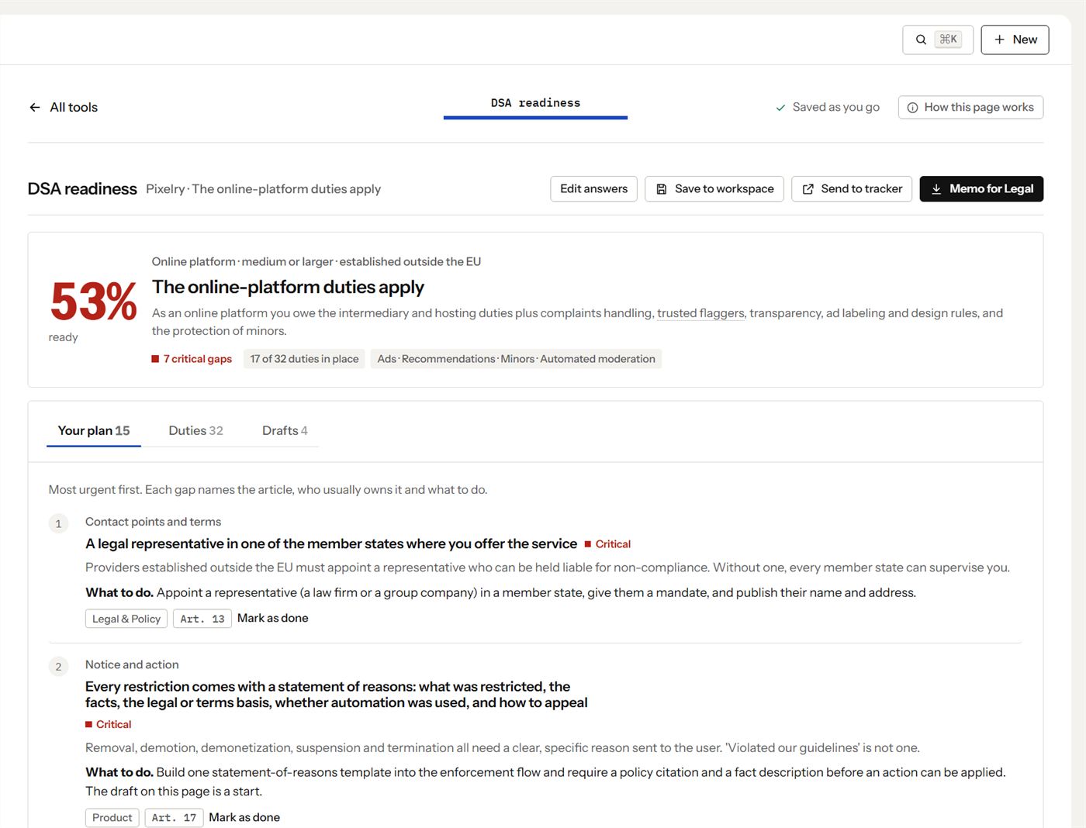Click the Send to tracker external-link icon
This screenshot has height=828, width=1086.
point(808,189)
